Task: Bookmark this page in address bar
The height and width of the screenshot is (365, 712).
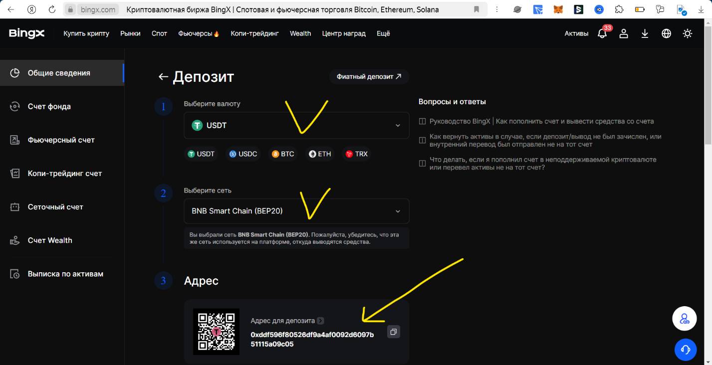Action: point(476,9)
